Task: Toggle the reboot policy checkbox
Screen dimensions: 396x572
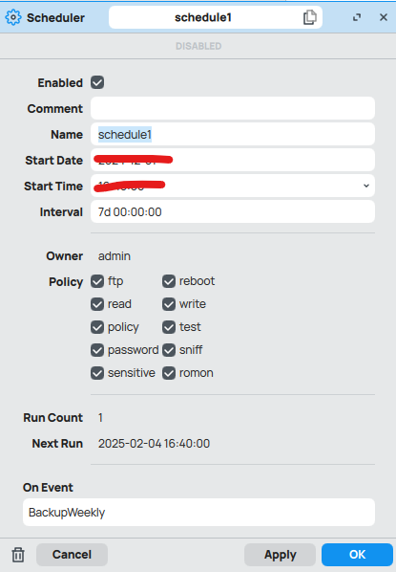Action: pyautogui.click(x=169, y=281)
